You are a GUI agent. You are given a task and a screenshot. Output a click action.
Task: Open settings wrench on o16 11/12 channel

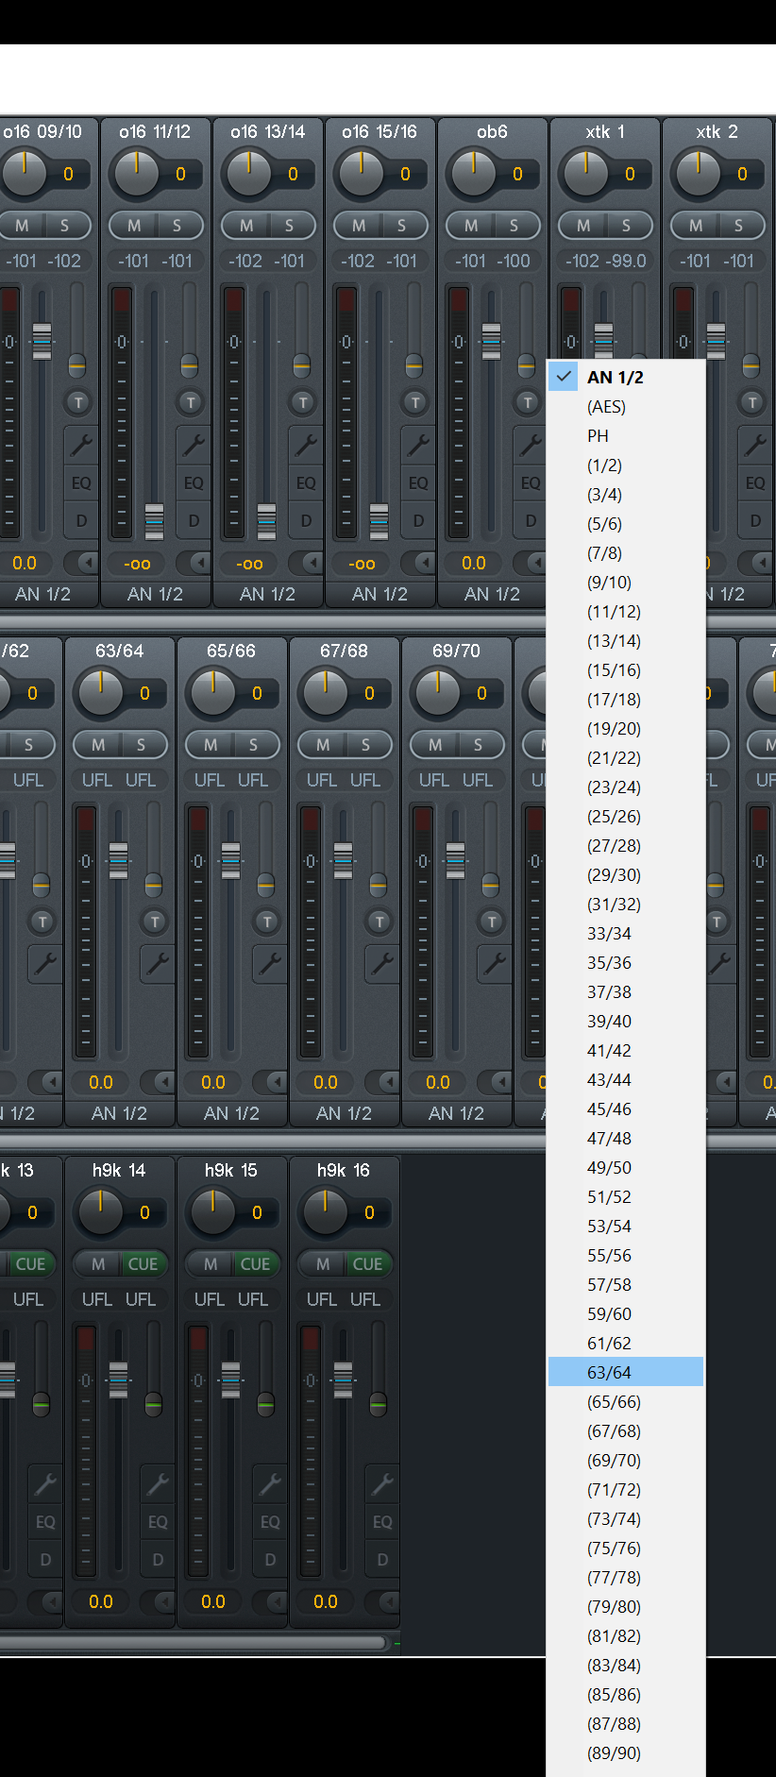pos(193,444)
